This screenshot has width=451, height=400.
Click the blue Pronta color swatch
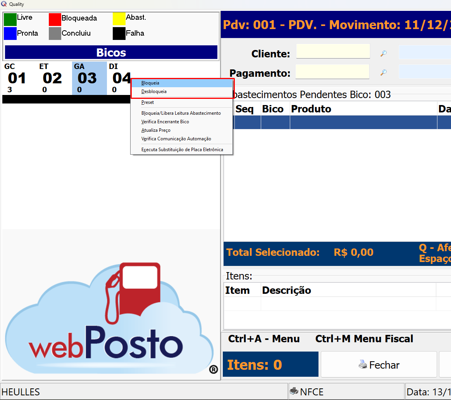point(10,33)
